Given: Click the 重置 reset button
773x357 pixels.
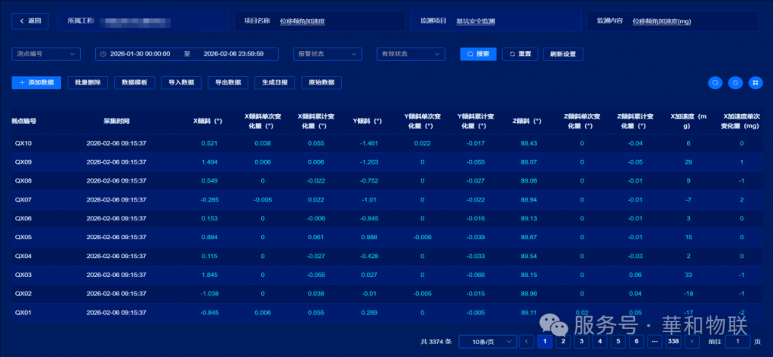Looking at the screenshot, I should tap(520, 54).
